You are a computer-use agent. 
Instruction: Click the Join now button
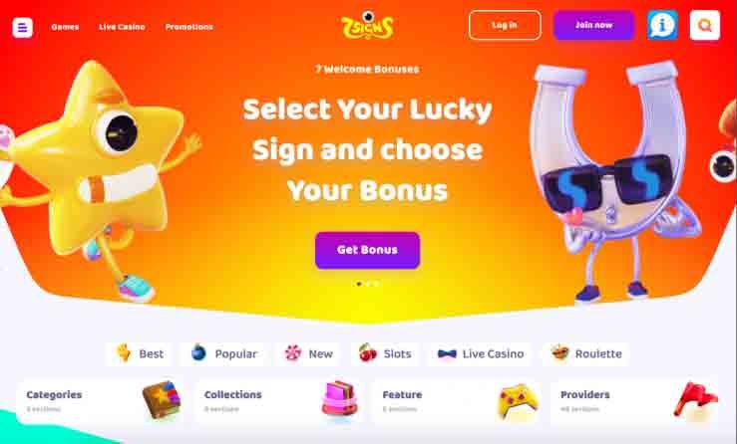pyautogui.click(x=593, y=25)
